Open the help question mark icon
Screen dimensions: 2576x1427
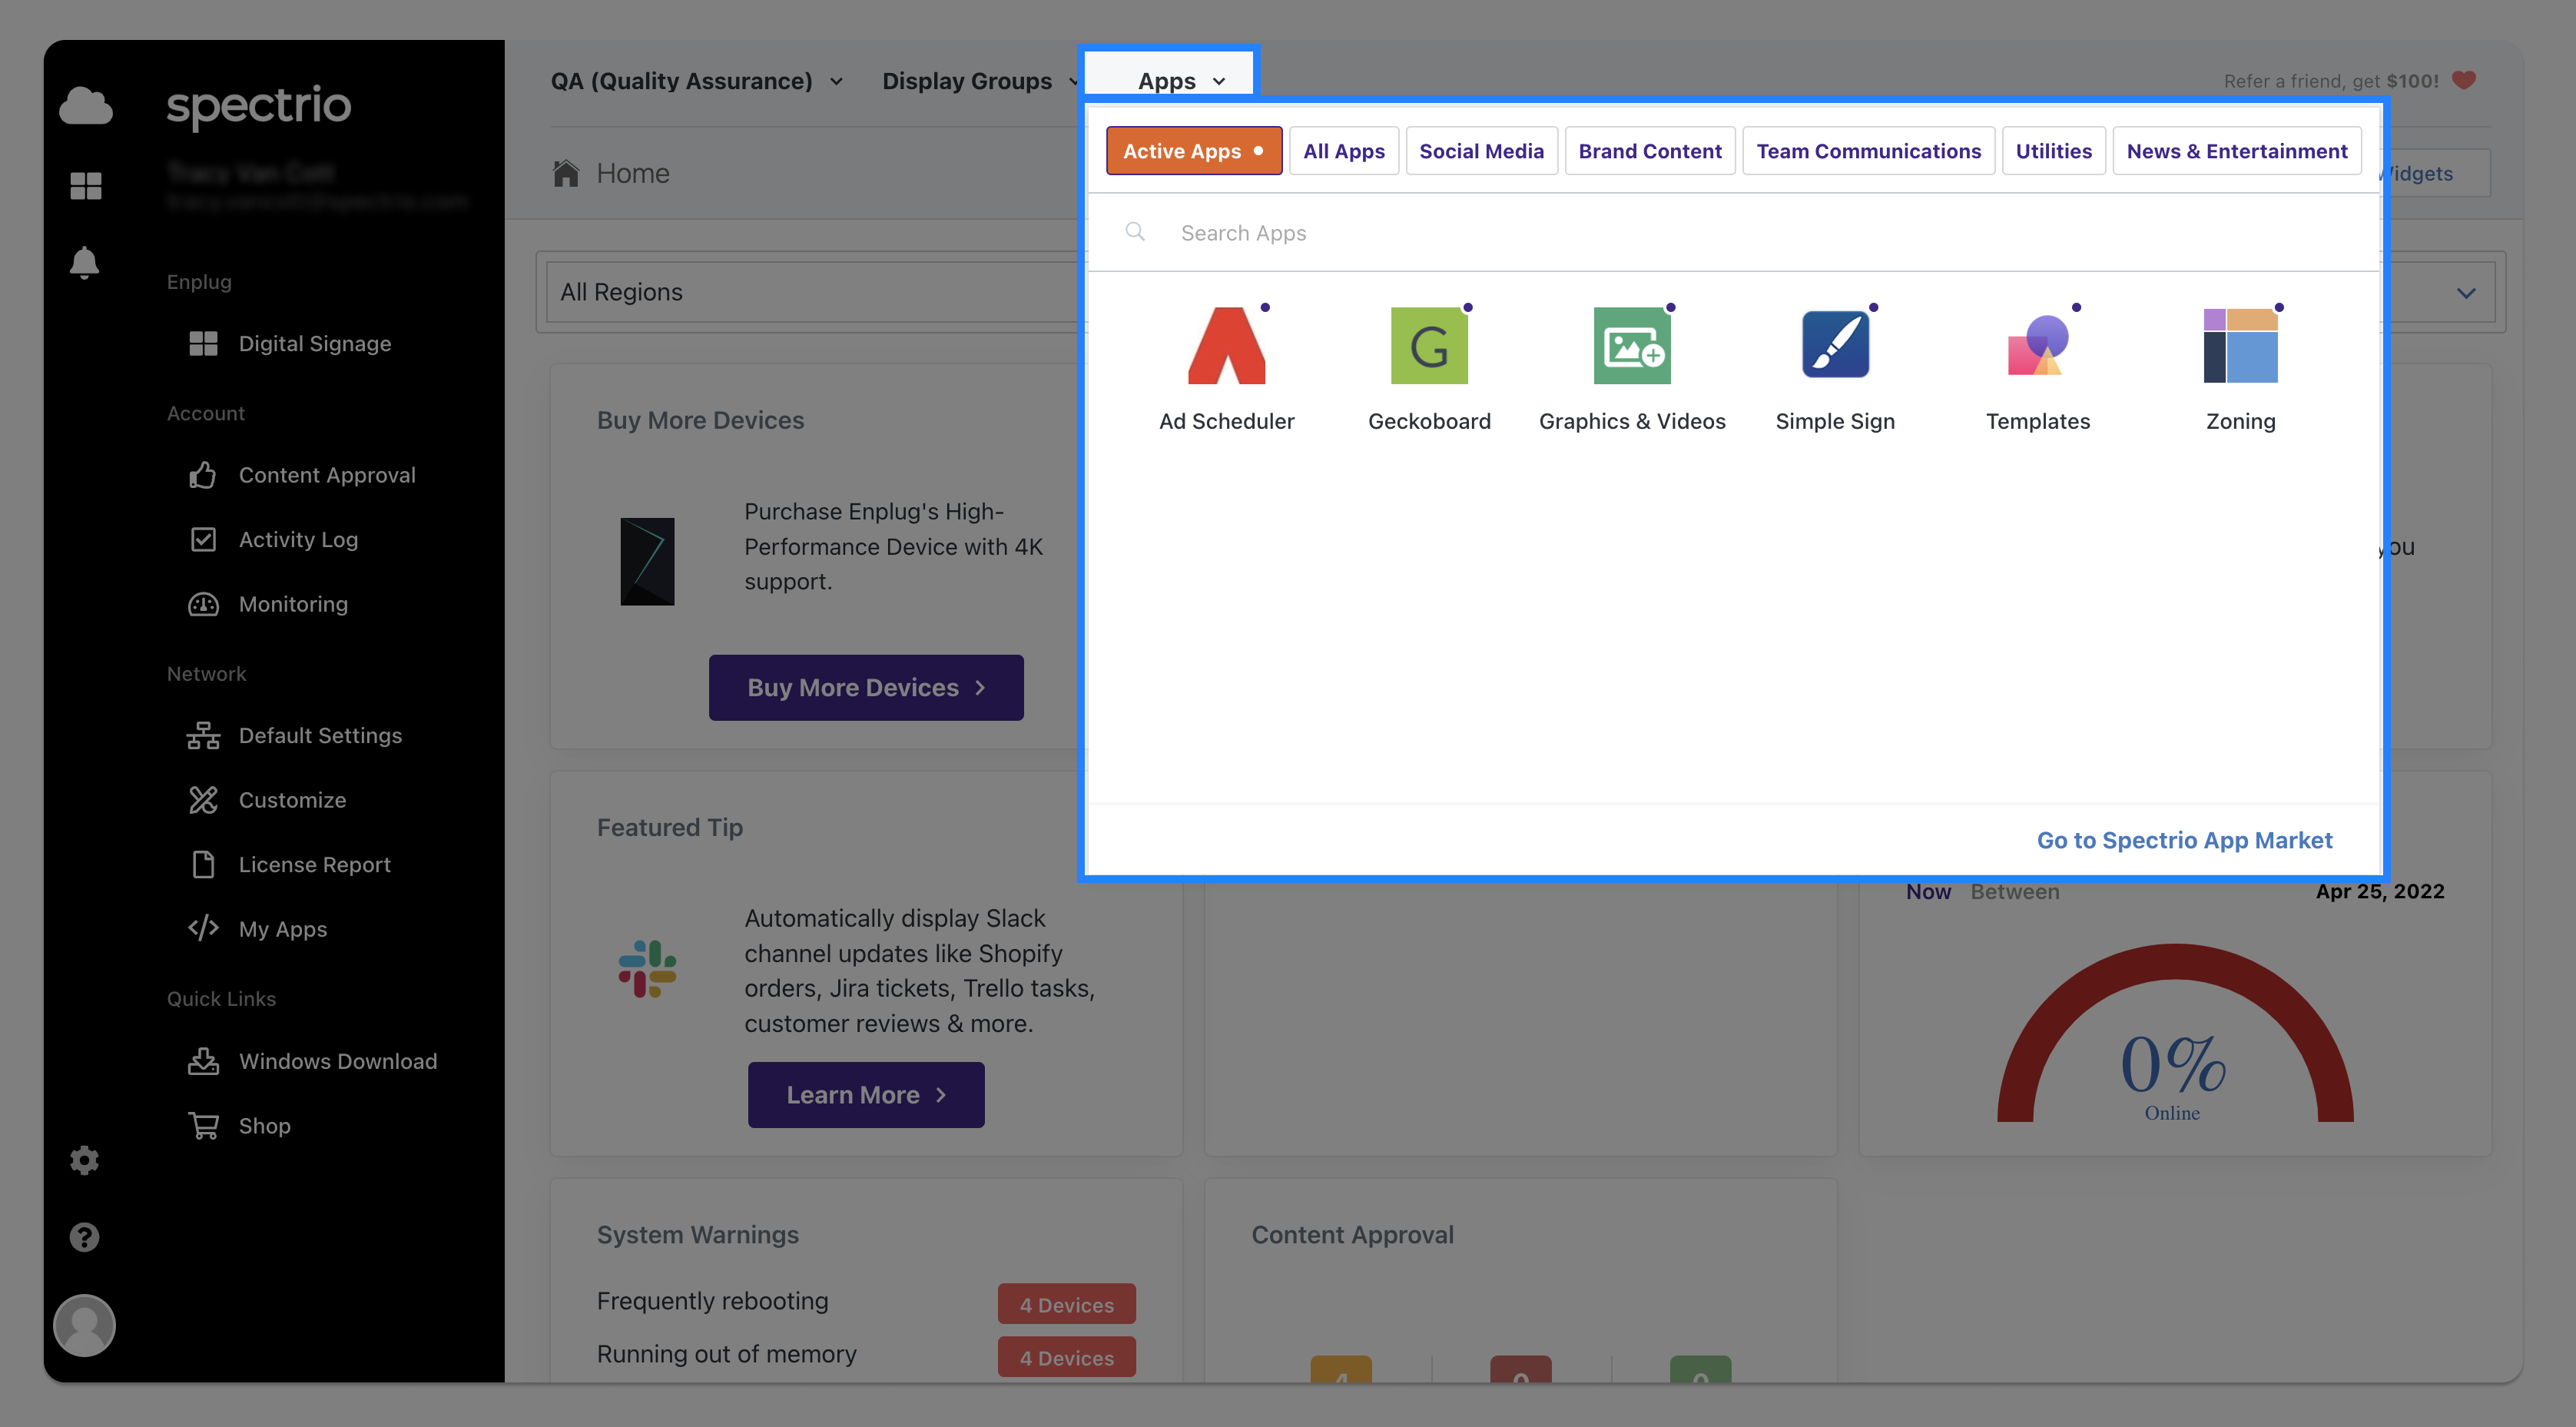[x=84, y=1237]
